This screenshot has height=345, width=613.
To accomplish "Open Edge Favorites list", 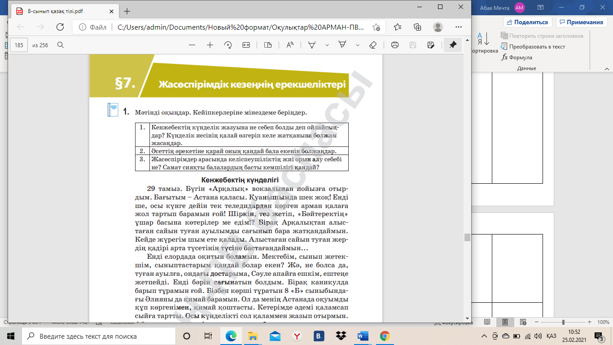I will coord(398,27).
